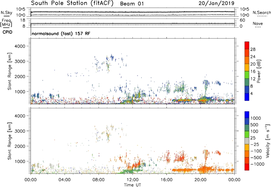This screenshot has height=187, width=271.
Task: Click '28' on the power colorbar
Action: (x=253, y=49)
